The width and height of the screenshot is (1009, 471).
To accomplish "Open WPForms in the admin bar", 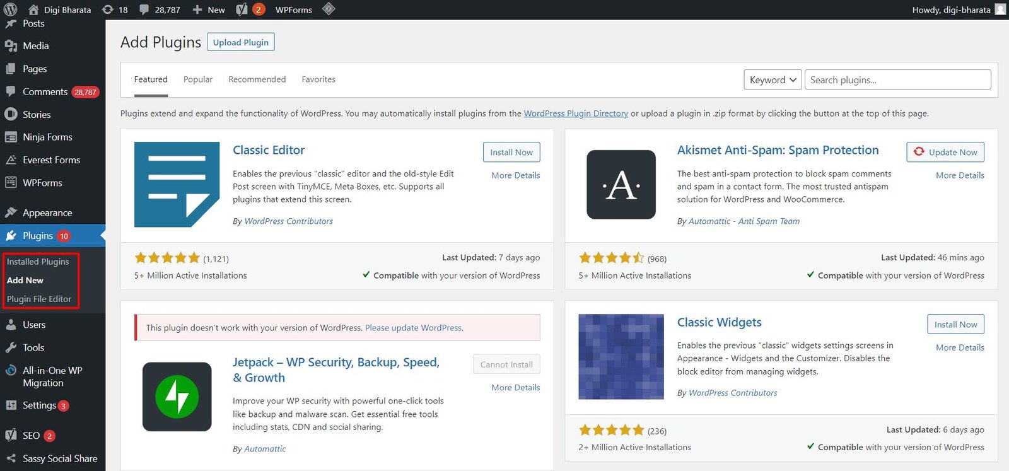I will [x=294, y=9].
